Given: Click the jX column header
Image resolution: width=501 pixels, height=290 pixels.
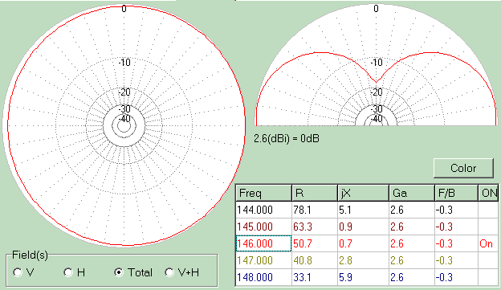Looking at the screenshot, I should tap(363, 193).
